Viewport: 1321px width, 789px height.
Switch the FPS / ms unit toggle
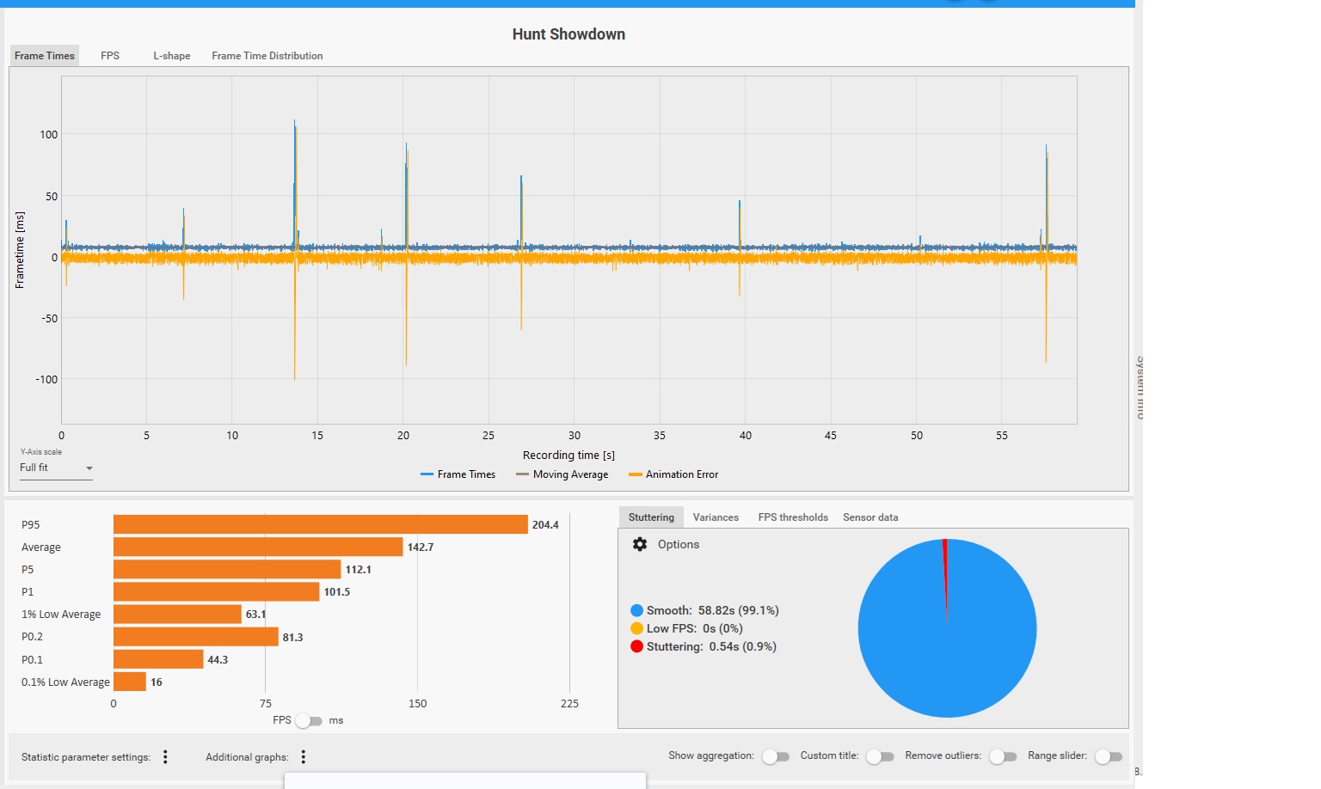coord(309,721)
